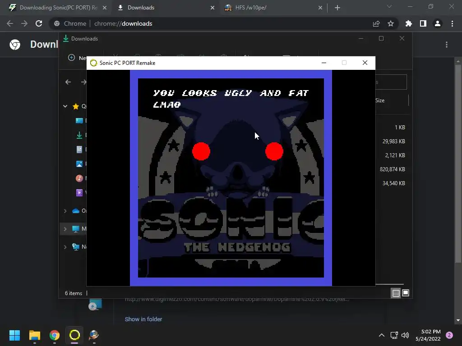The image size is (462, 346).
Task: Open Downloads page more actions menu
Action: (x=447, y=45)
